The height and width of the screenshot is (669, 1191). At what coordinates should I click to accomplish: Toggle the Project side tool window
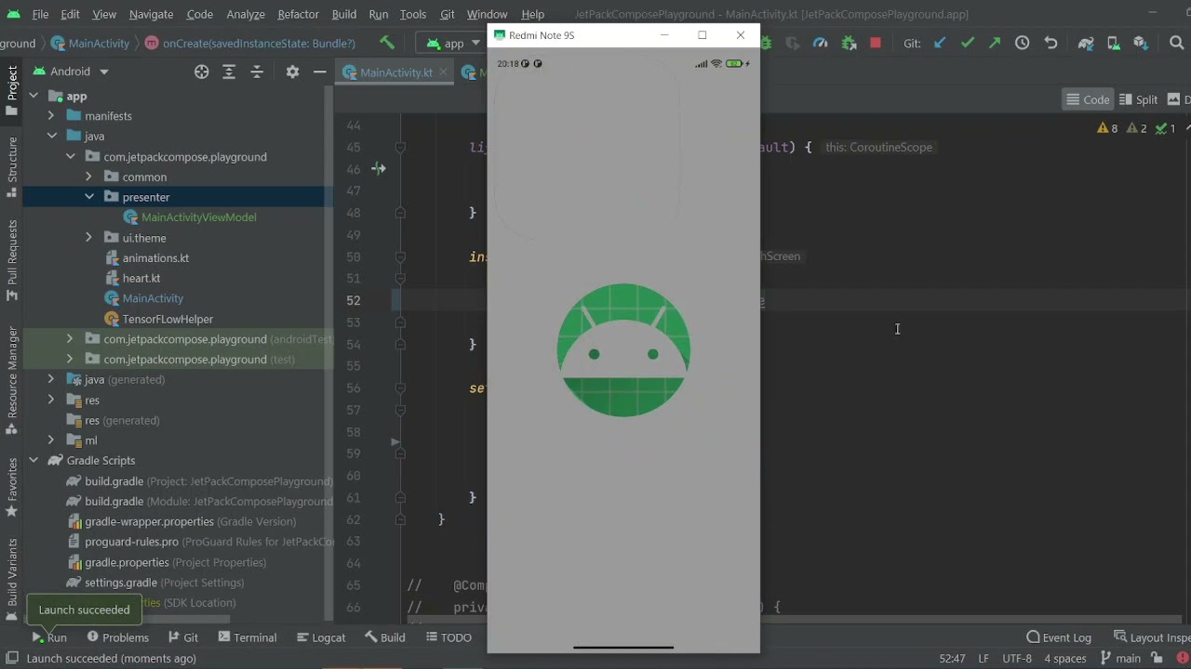[x=12, y=90]
